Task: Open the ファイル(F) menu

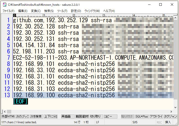Action: 8,11
